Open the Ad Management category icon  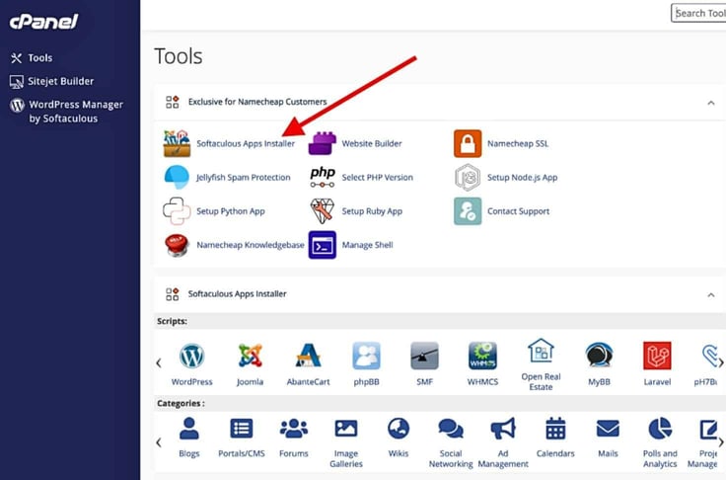(x=503, y=428)
